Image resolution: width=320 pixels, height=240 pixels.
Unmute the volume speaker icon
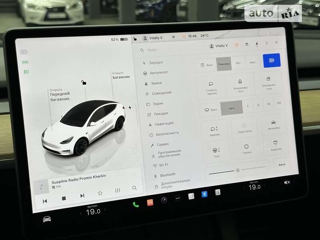[287, 182]
